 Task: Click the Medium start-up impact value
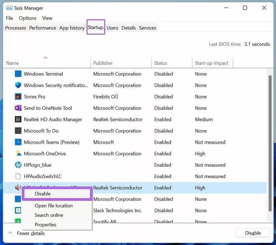[x=204, y=119]
